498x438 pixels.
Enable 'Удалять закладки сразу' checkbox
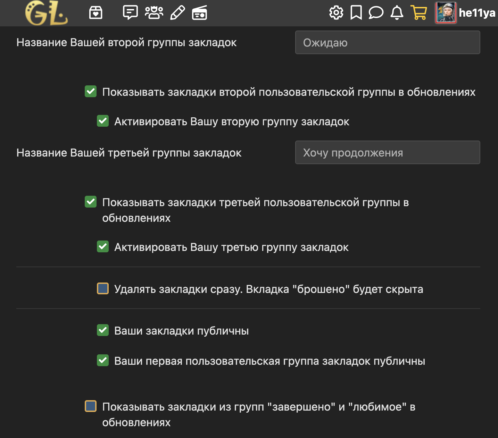(103, 289)
